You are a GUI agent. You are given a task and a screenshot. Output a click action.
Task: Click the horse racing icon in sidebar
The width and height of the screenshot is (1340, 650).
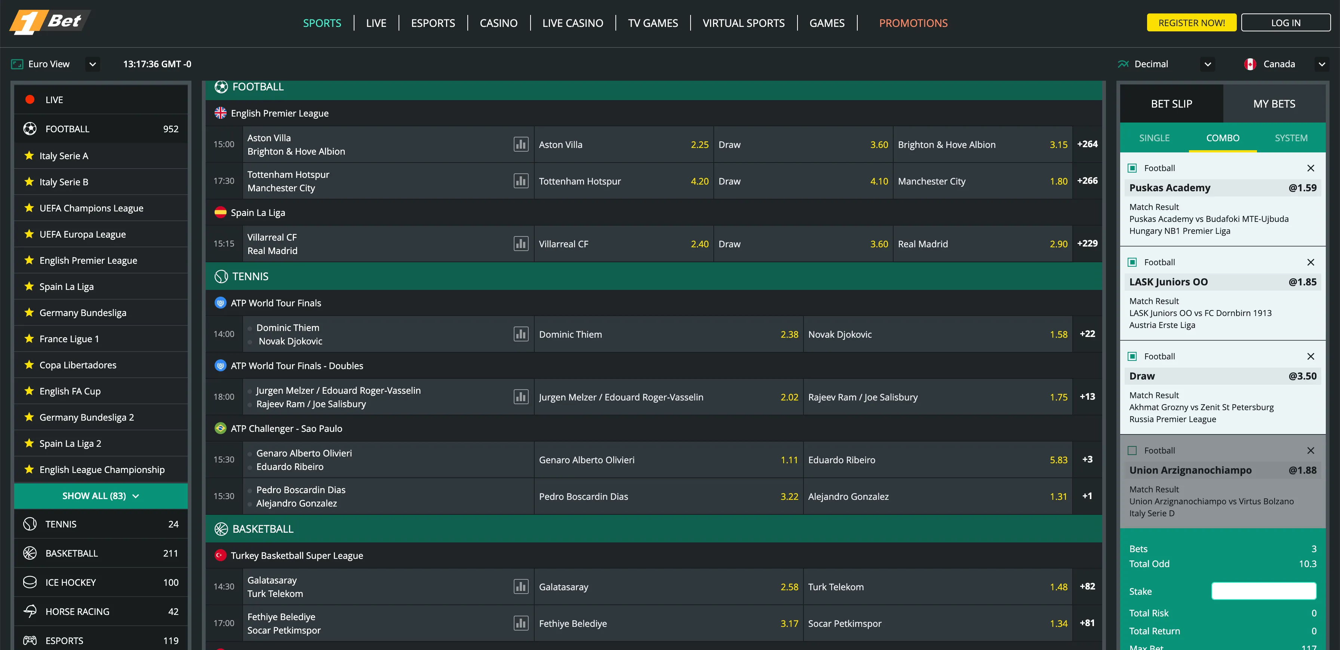point(30,612)
